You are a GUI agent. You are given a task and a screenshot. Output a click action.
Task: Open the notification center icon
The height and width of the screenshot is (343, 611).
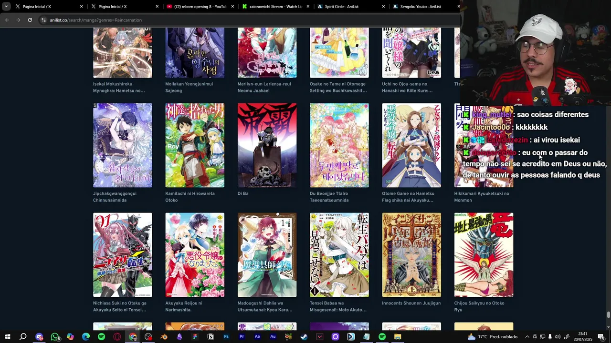click(601, 337)
